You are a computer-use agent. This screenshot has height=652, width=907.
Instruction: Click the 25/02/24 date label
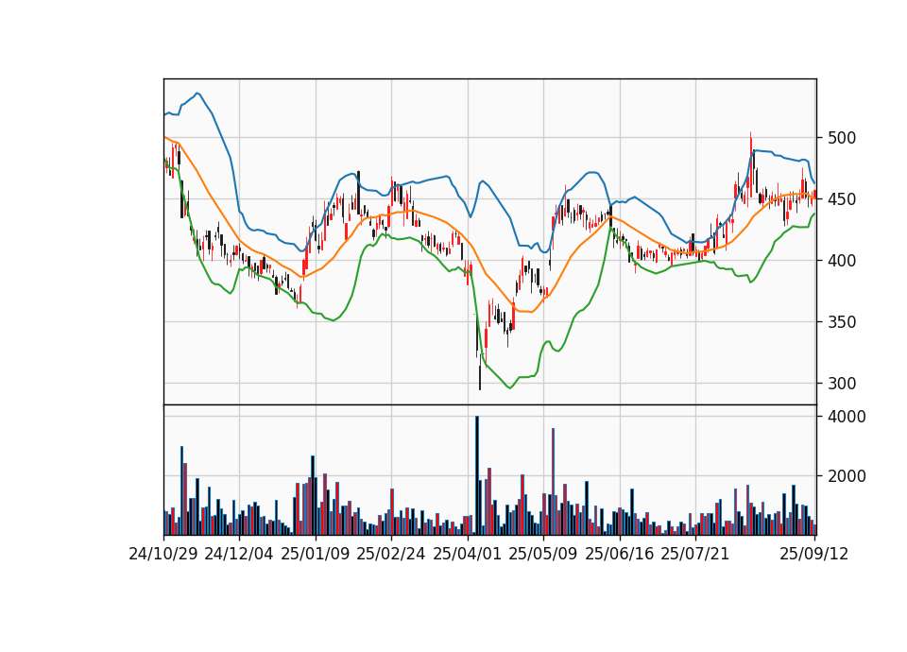(x=391, y=554)
